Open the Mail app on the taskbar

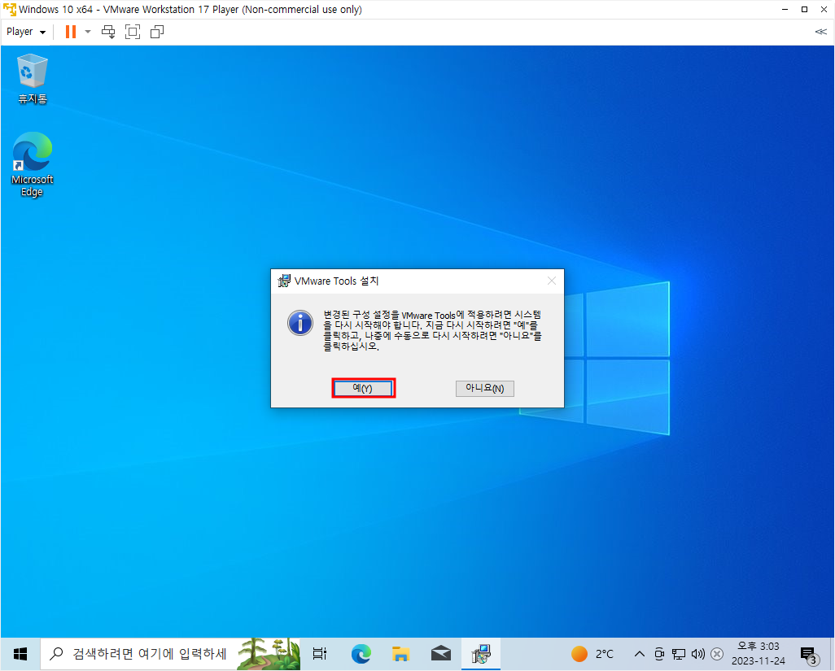[441, 654]
